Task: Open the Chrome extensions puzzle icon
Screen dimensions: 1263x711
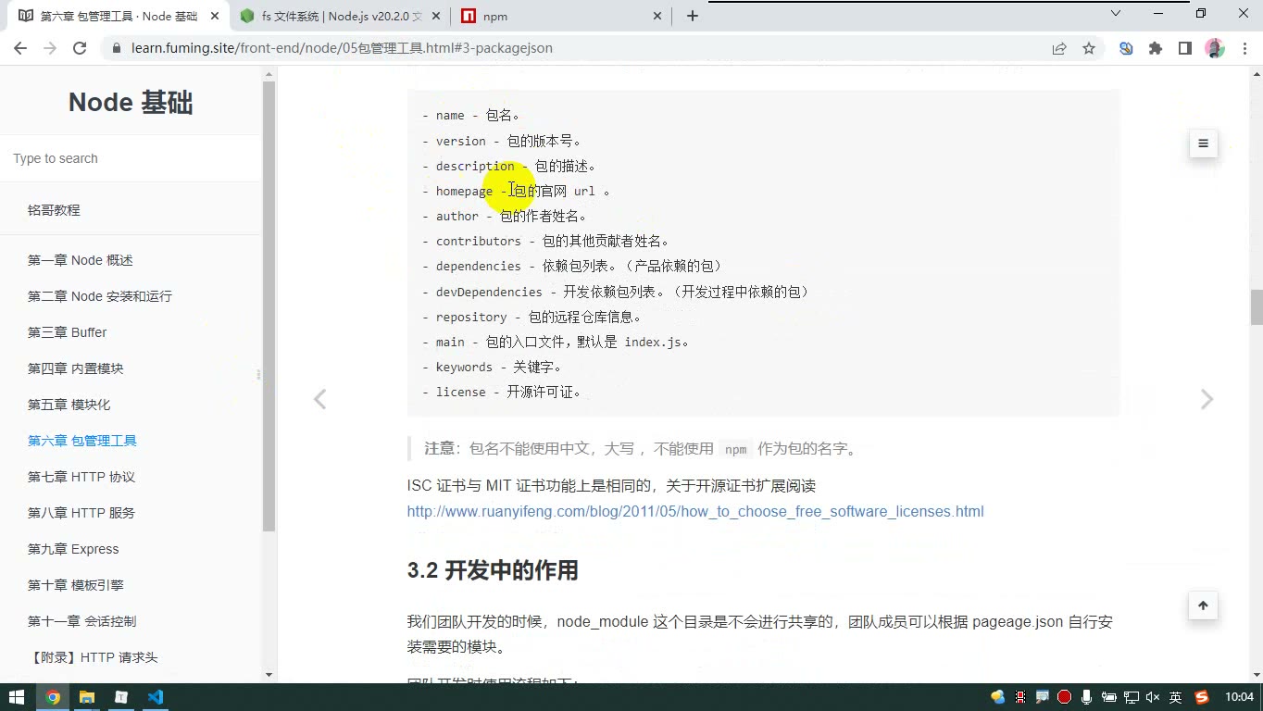Action: tap(1155, 48)
